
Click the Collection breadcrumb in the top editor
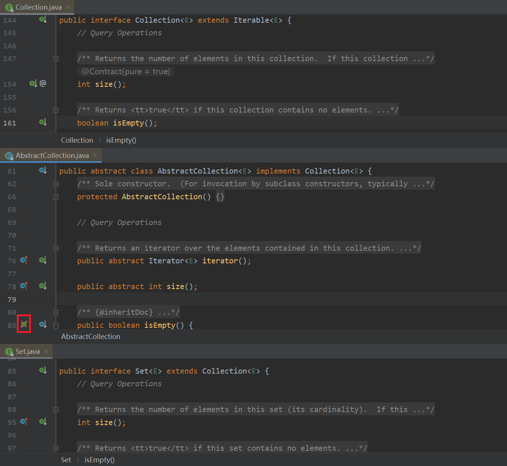point(77,140)
